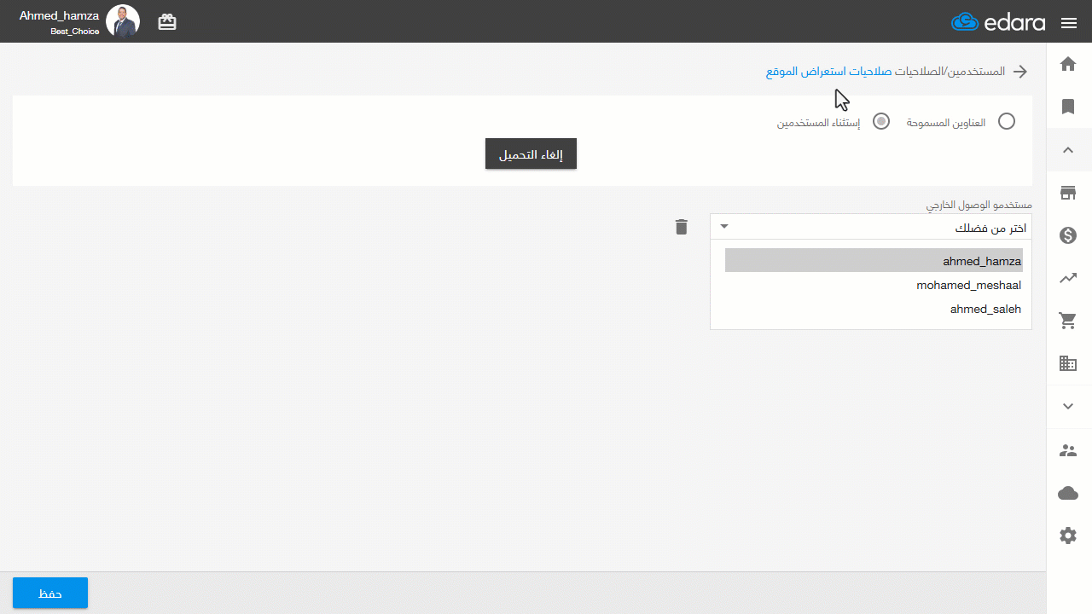Open the trending chart icon in sidebar
This screenshot has width=1092, height=614.
click(x=1068, y=278)
